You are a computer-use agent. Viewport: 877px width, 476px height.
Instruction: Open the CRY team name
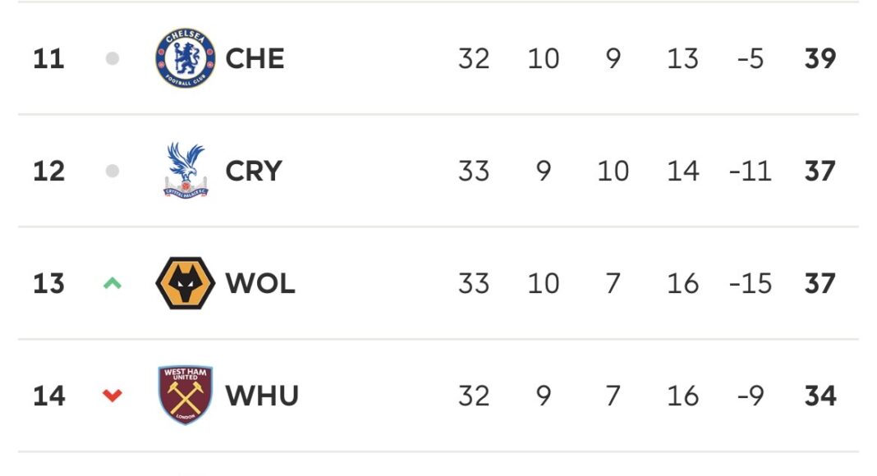(x=254, y=171)
